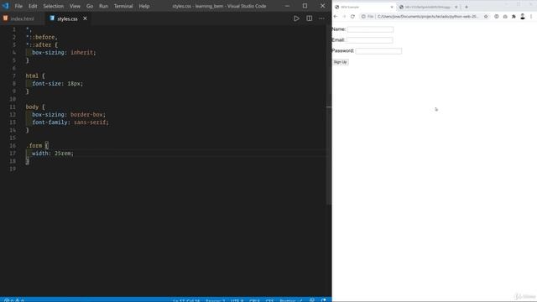Screen dimensions: 537x302
Task: Close the styles.css editor tab
Action: 85,18
